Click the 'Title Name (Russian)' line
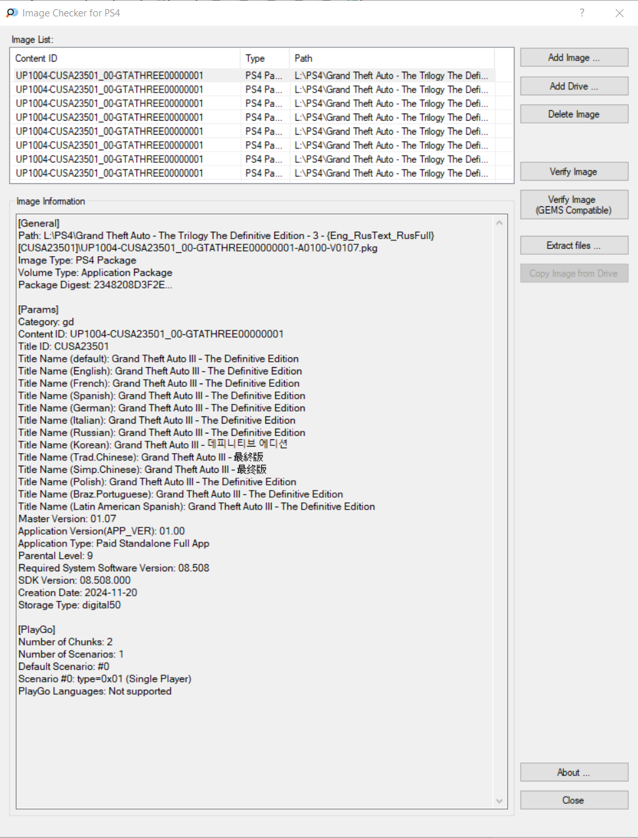Screen dimensions: 638x838 (161, 433)
